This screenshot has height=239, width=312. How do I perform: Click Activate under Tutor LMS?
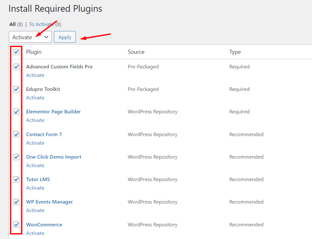35,188
